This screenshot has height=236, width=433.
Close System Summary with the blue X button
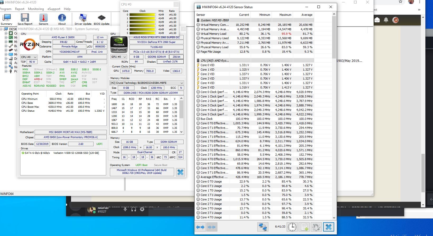(180, 172)
